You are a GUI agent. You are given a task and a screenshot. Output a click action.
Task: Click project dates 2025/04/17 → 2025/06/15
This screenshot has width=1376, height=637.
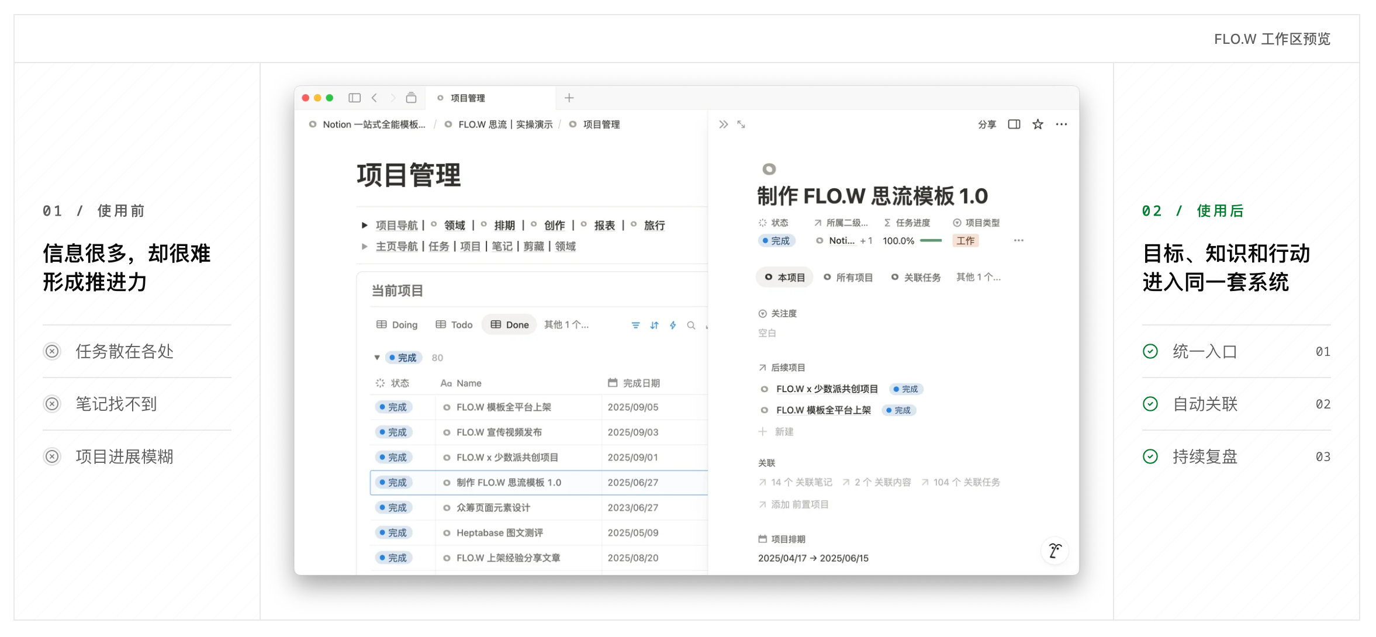(x=813, y=558)
